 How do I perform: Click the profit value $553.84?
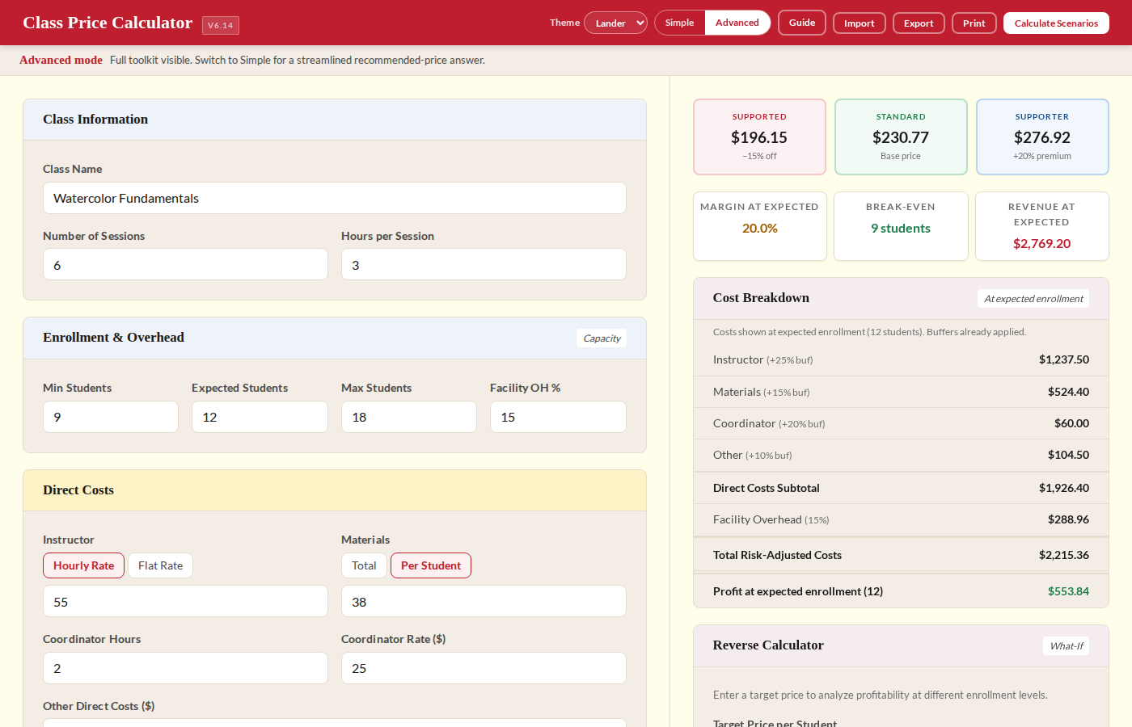(x=1068, y=591)
